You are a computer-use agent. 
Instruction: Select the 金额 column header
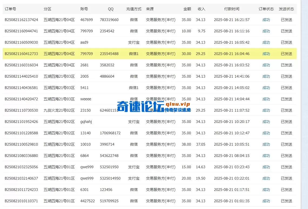click(187, 9)
